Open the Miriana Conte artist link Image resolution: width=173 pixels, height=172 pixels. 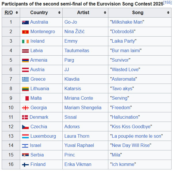pyautogui.click(x=79, y=98)
